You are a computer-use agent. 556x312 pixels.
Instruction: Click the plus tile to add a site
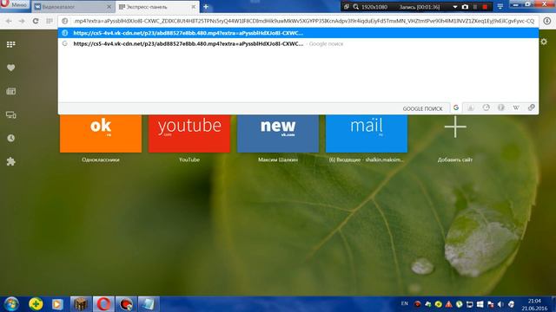[455, 127]
